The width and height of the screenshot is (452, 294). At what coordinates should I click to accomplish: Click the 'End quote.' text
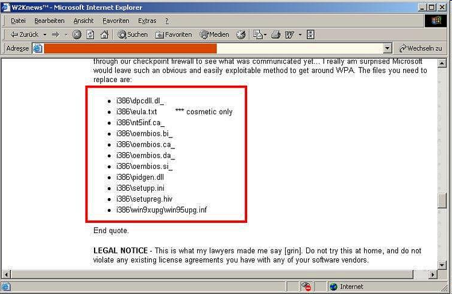coord(111,231)
